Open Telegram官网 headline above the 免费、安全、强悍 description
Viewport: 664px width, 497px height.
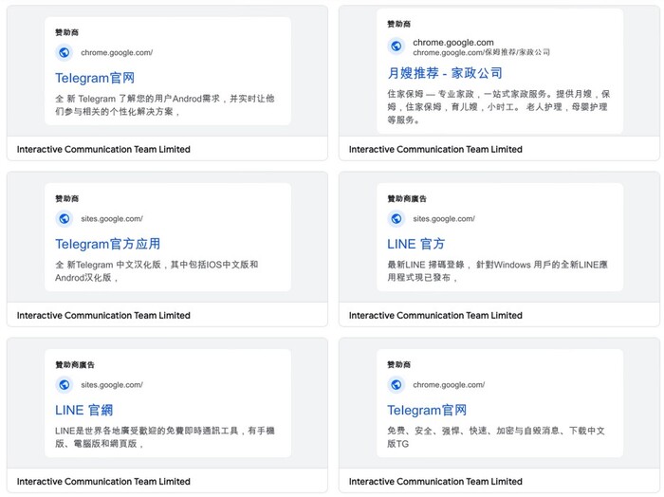(x=427, y=410)
